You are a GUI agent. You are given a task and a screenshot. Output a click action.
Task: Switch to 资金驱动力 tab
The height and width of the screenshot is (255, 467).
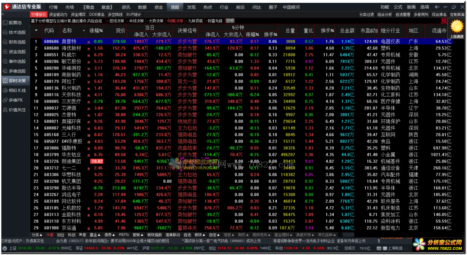click(58, 14)
